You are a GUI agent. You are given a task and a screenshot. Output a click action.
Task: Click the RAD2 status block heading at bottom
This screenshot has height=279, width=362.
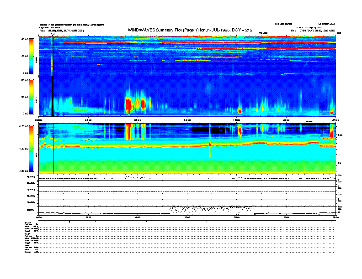pos(28,222)
